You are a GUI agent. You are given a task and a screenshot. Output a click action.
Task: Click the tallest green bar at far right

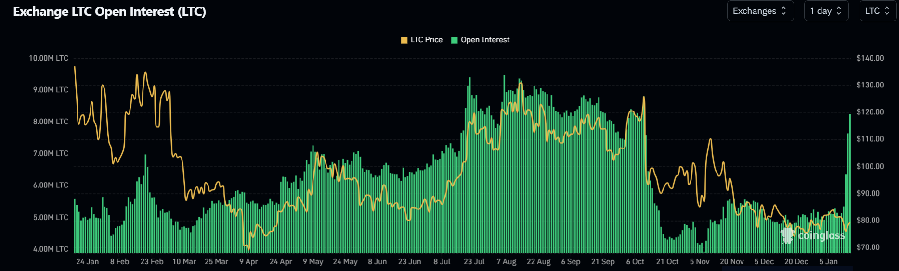pyautogui.click(x=850, y=183)
